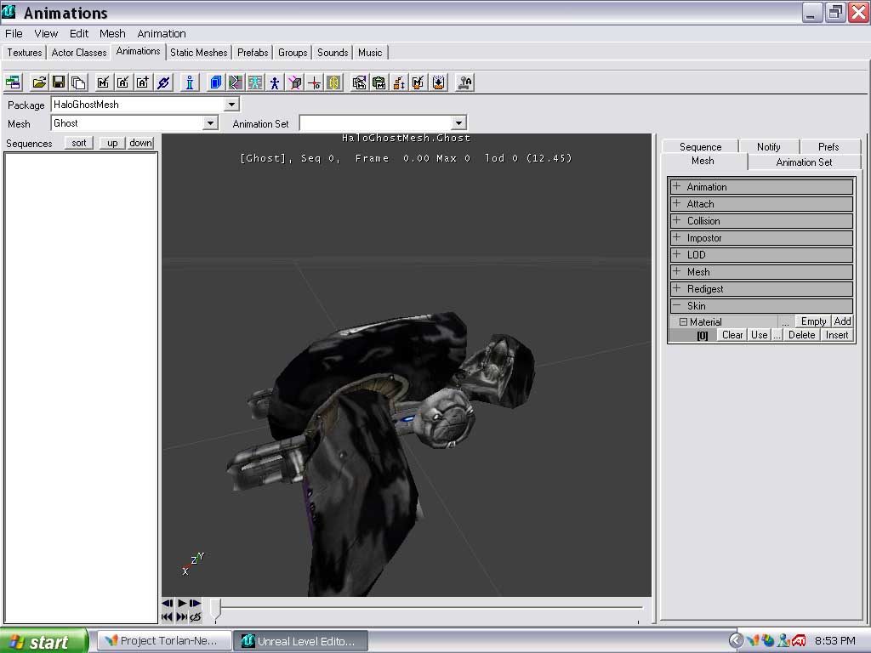This screenshot has width=871, height=653.
Task: Collapse the Material array node
Action: coord(683,321)
